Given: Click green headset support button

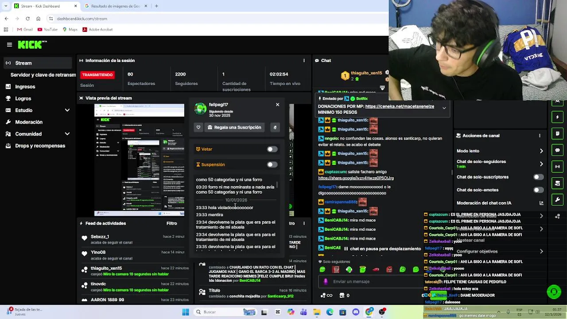Looking at the screenshot, I should click(x=554, y=292).
